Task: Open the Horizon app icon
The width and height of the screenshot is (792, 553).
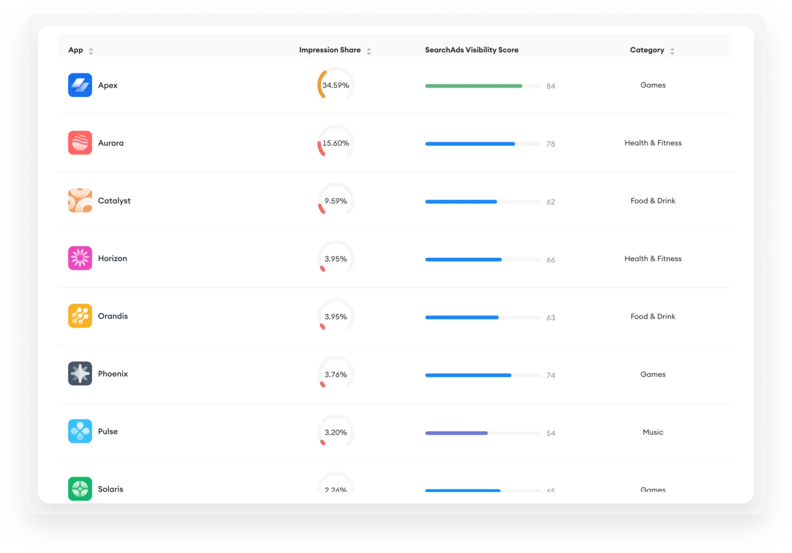Action: click(x=80, y=258)
